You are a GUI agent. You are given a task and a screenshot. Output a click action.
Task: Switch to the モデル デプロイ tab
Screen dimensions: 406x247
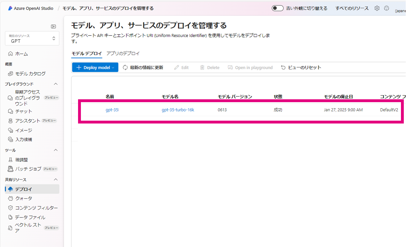click(87, 54)
